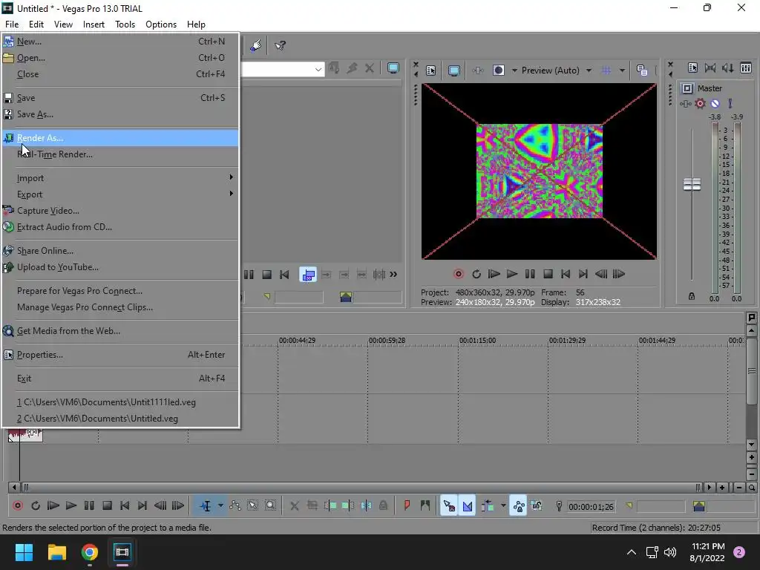760x570 pixels.
Task: Select the Normal edit tool
Action: (x=206, y=506)
